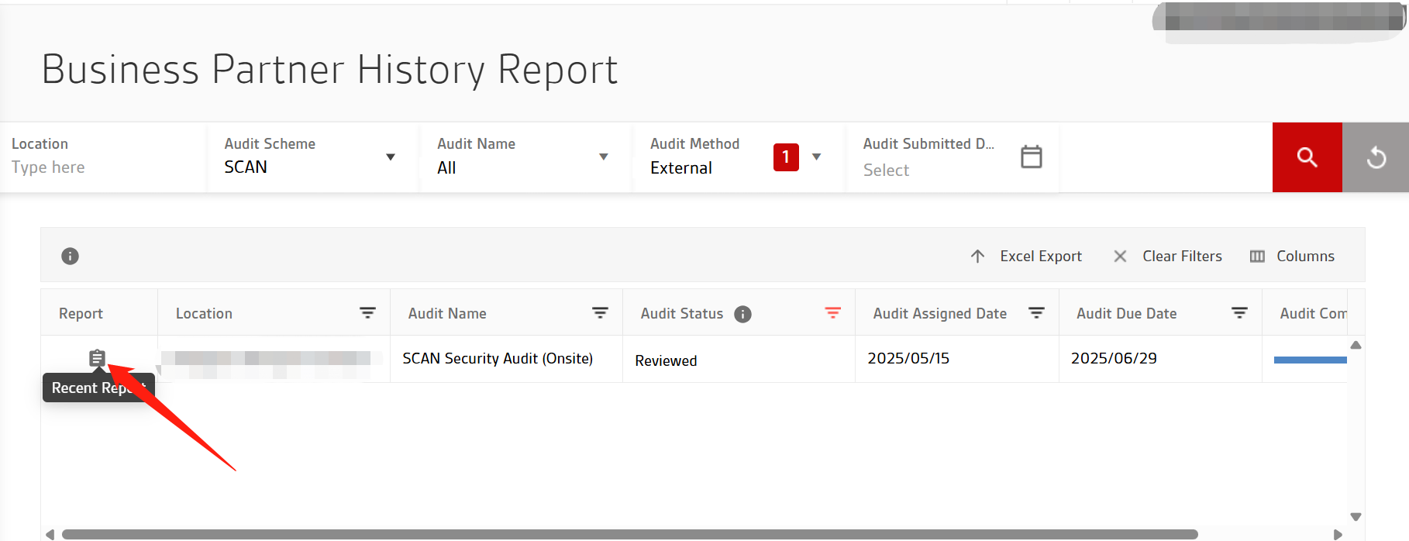Click the info icon in the grid toolbar
Screen dimensions: 1409x541
(70, 256)
